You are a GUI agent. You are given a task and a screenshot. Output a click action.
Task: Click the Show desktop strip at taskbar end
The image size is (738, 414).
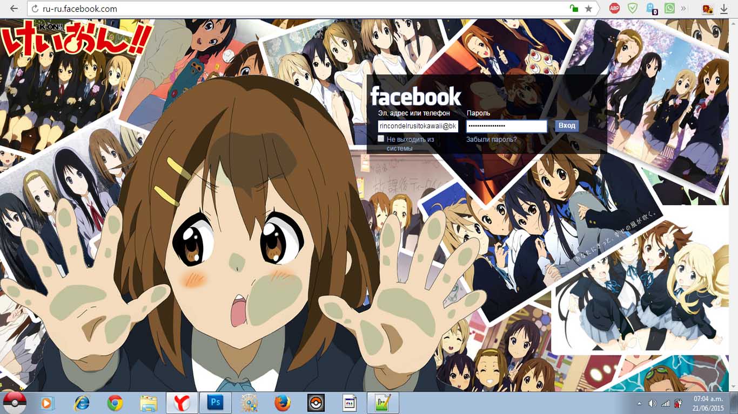point(734,403)
